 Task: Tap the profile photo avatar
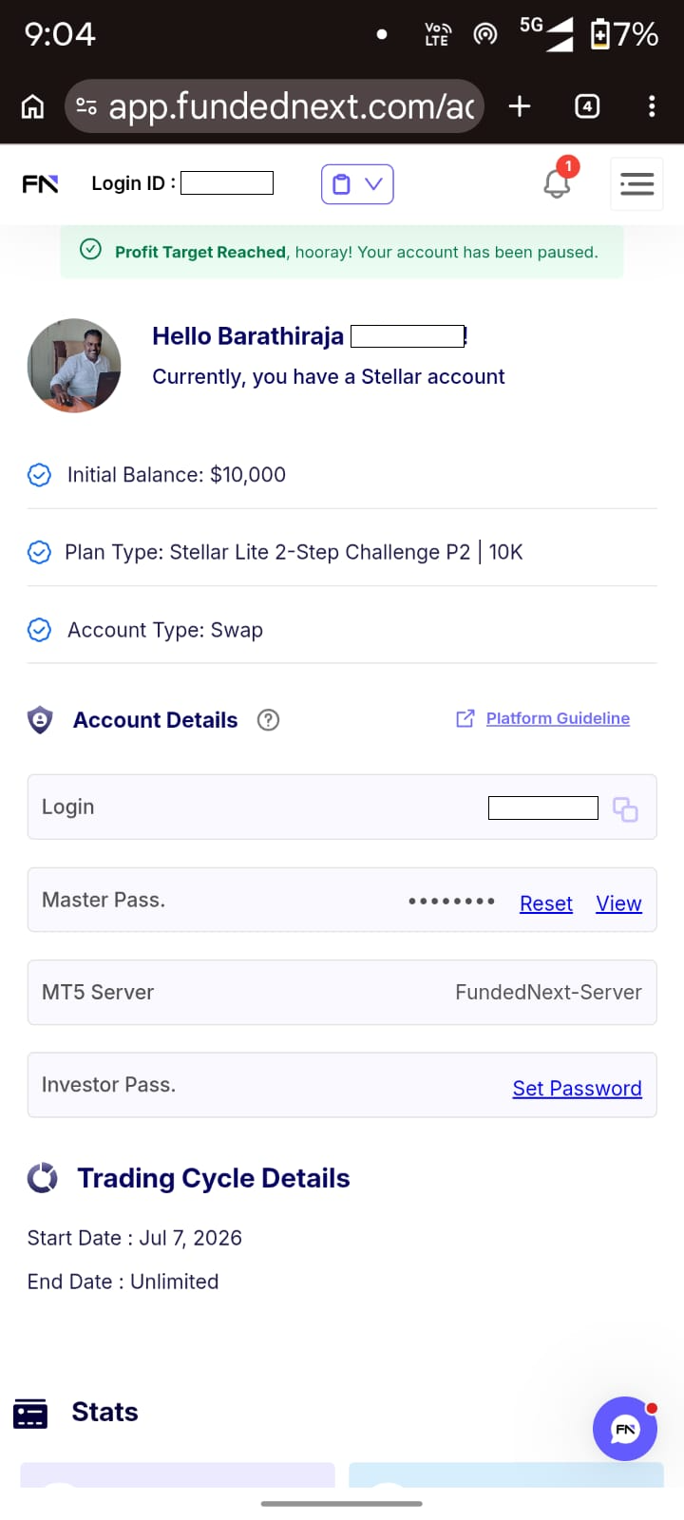(74, 366)
